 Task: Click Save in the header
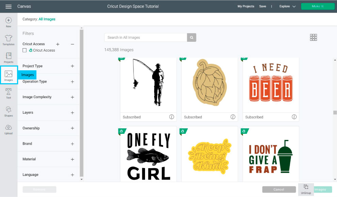[x=262, y=6]
